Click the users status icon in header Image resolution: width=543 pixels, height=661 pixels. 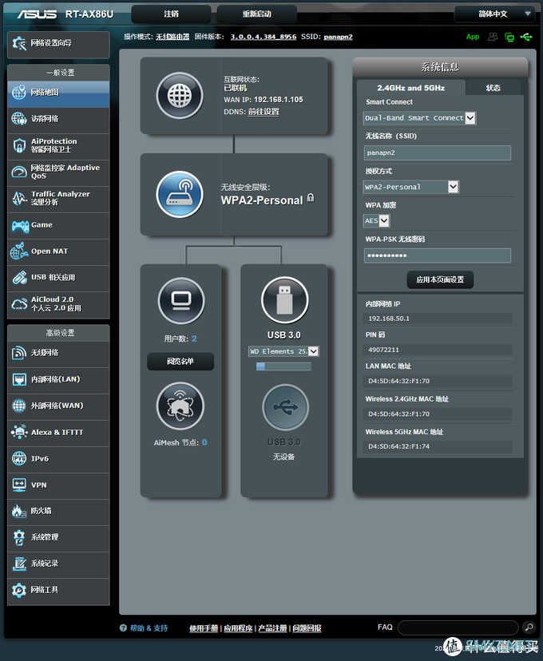coord(493,37)
